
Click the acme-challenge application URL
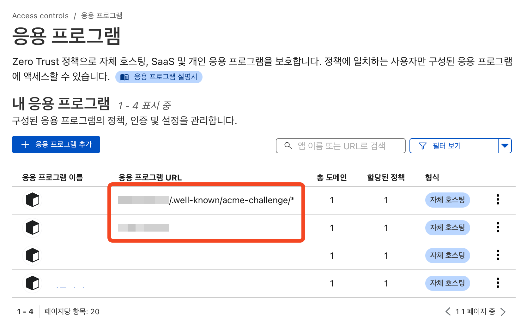232,200
